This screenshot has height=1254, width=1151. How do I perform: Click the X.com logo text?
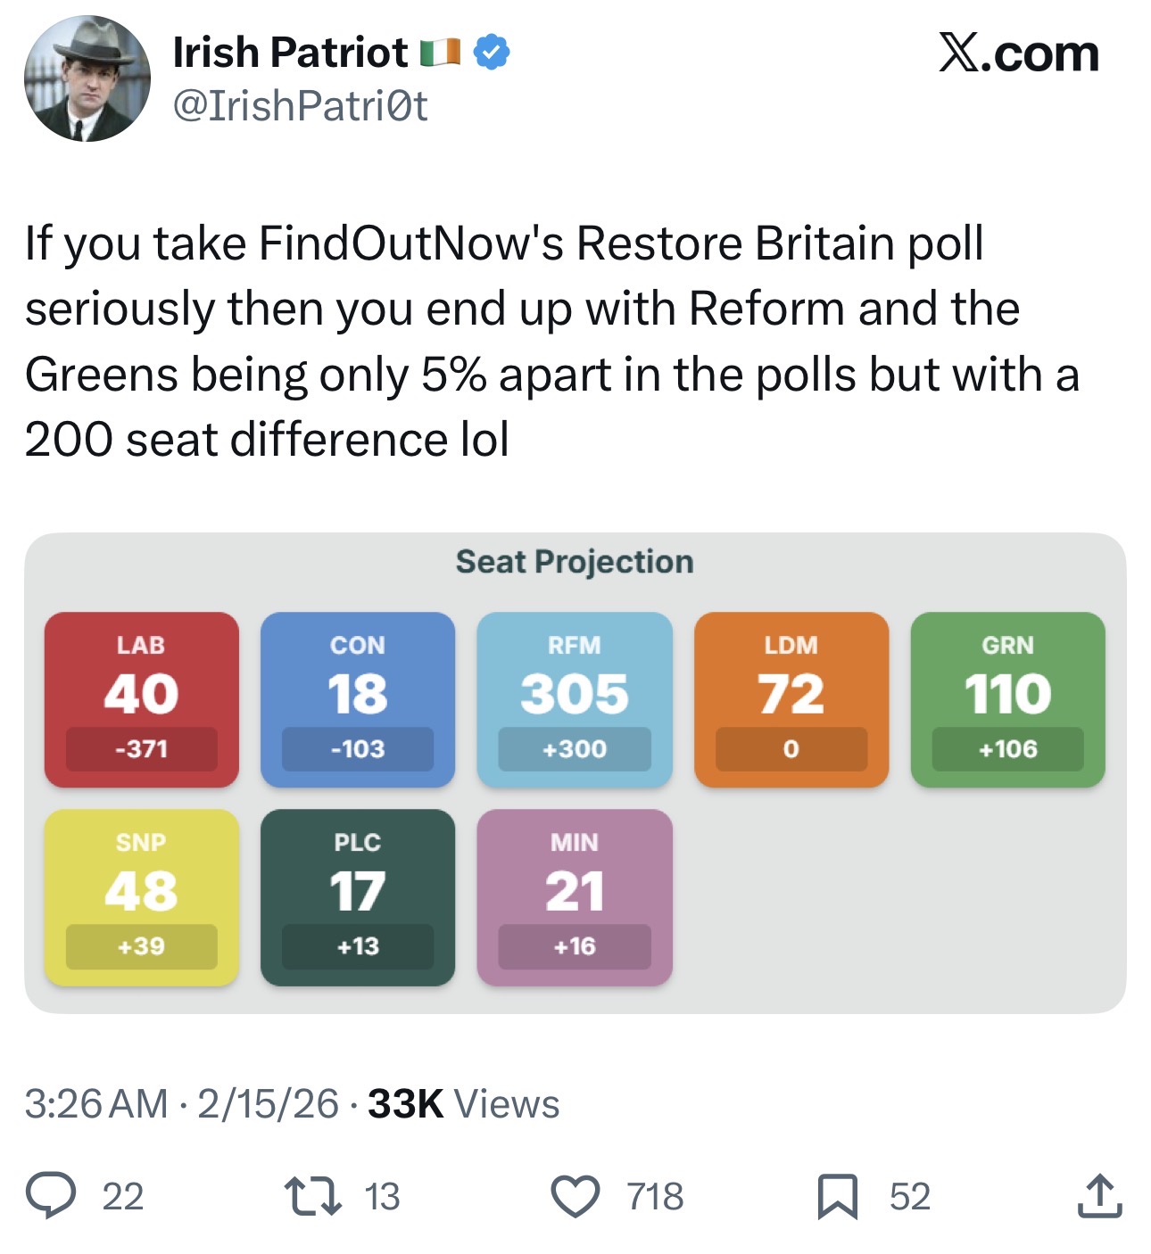click(1019, 54)
